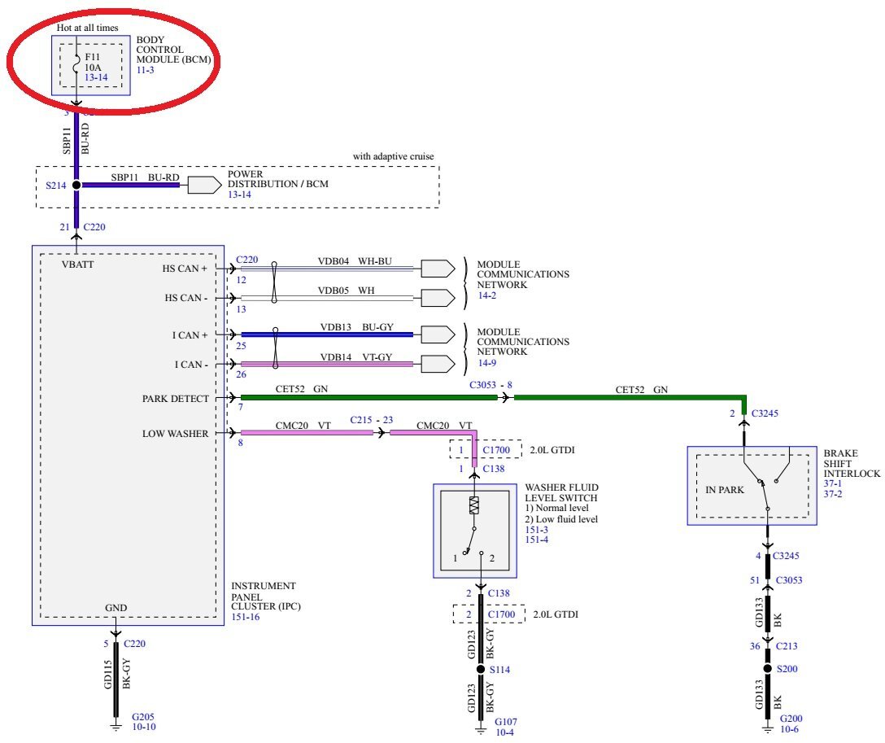Open 13-14 reference under F11 10A fuse
The width and height of the screenshot is (885, 743).
point(96,77)
